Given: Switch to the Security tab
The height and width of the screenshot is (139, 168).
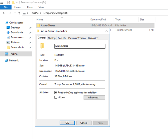Looking at the screenshot, I should 62,38.
